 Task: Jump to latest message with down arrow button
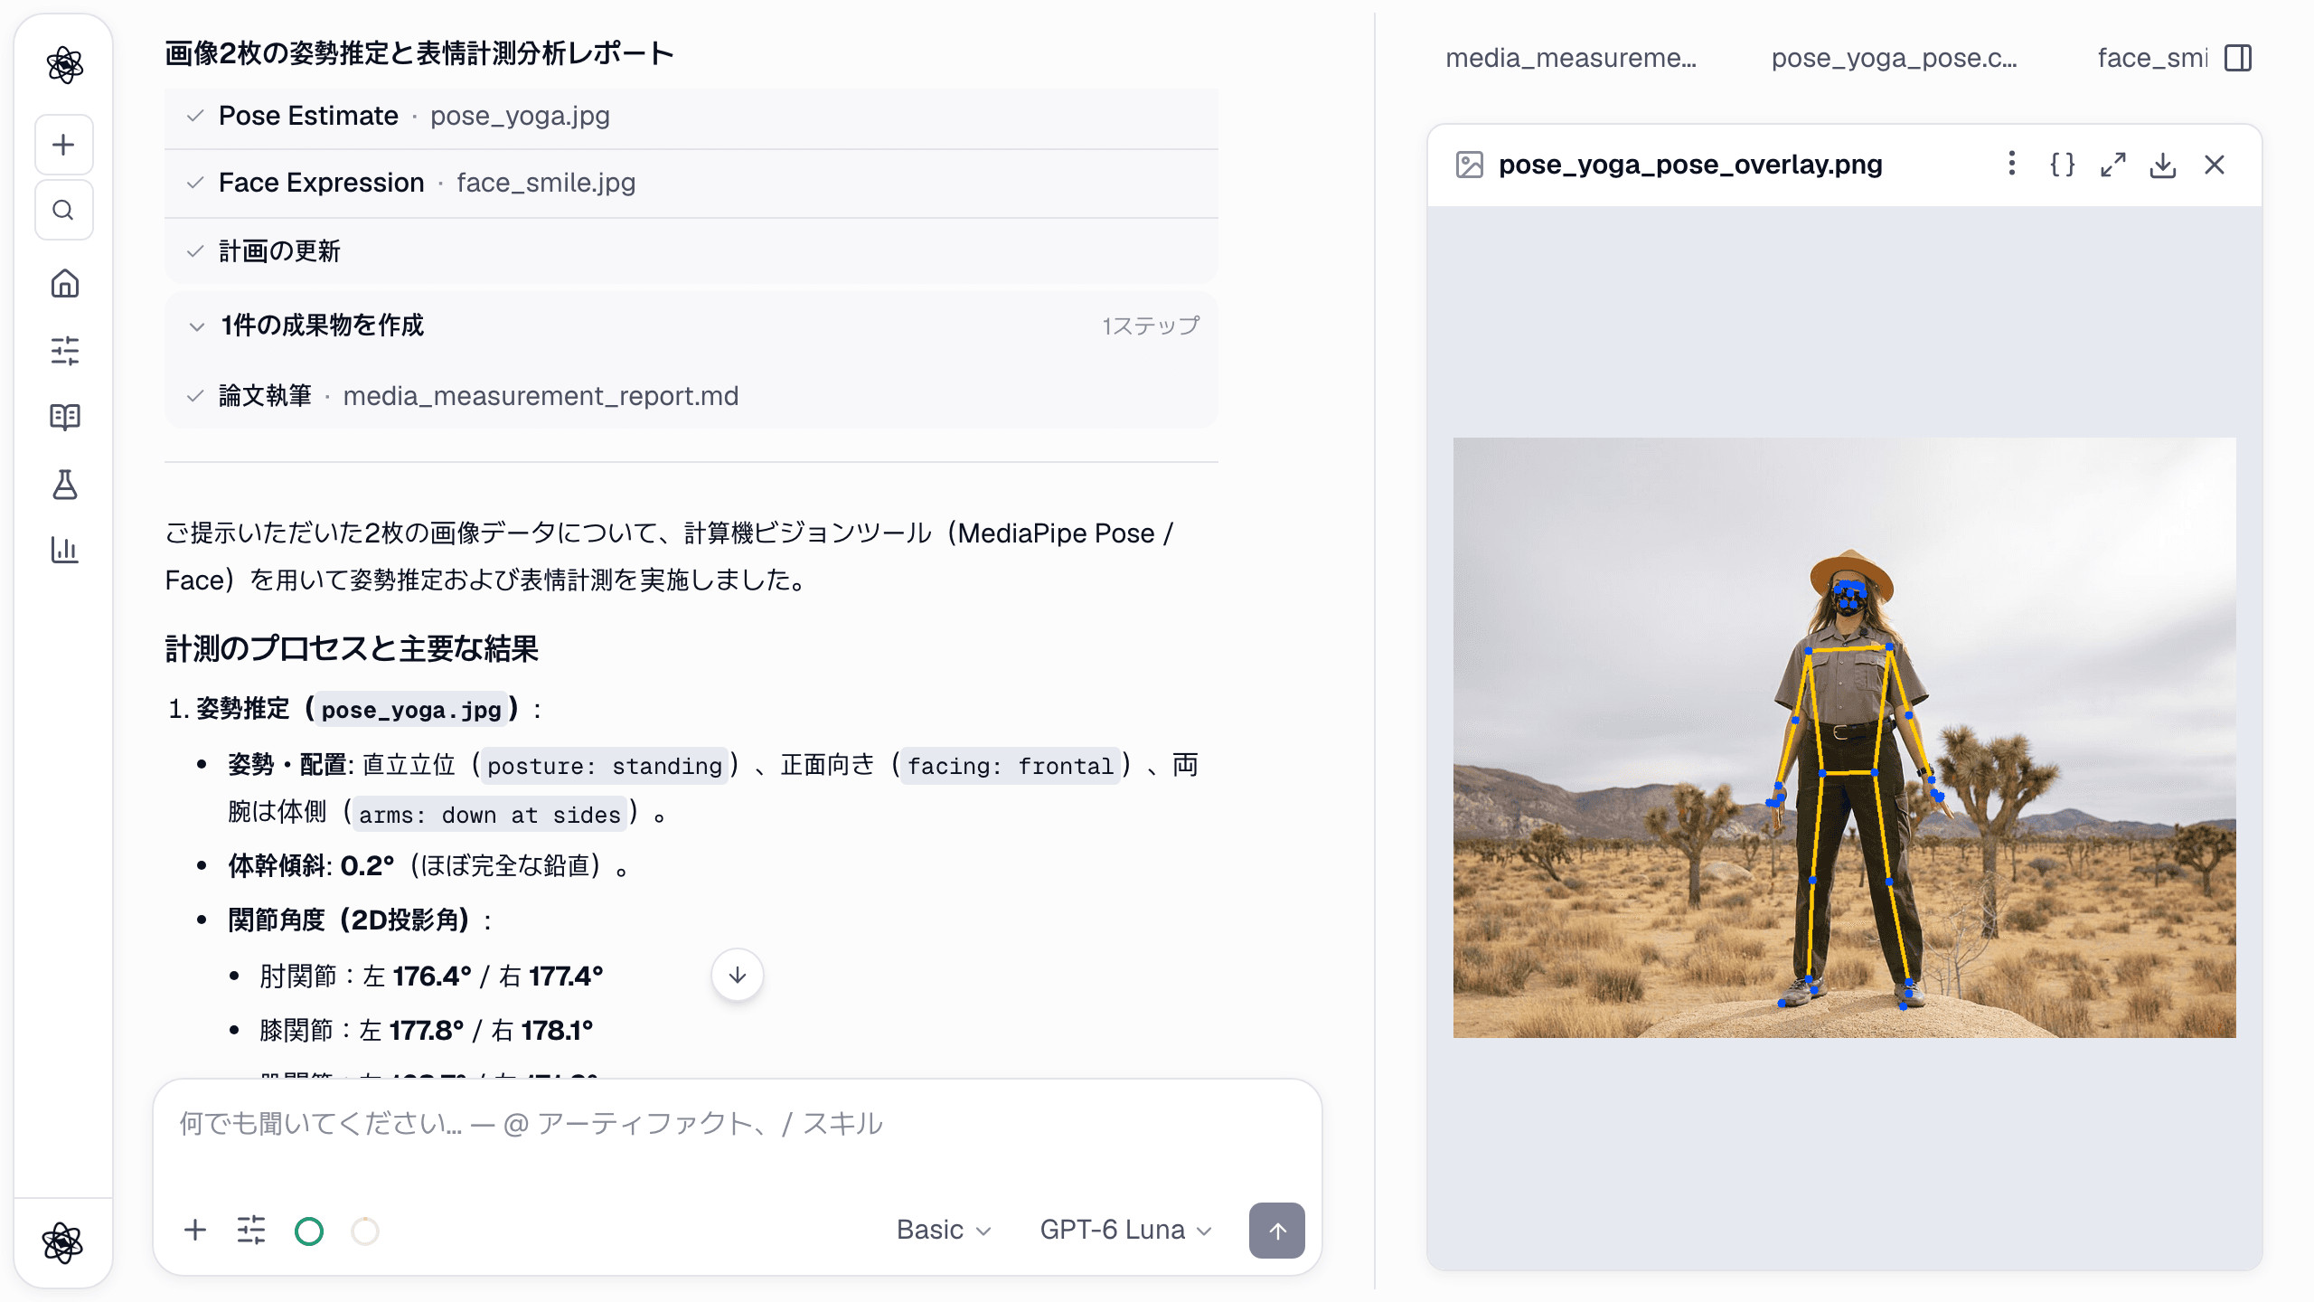click(x=738, y=975)
